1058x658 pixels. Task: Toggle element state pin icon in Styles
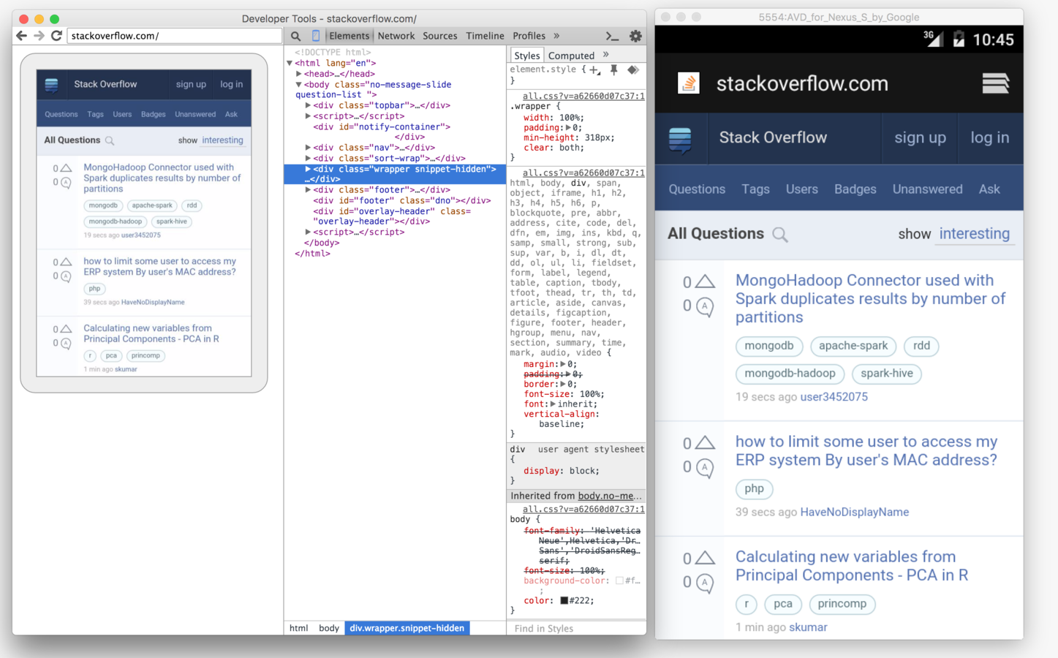tap(614, 70)
